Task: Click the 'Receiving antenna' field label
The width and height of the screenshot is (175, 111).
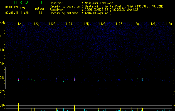Action: (64, 13)
